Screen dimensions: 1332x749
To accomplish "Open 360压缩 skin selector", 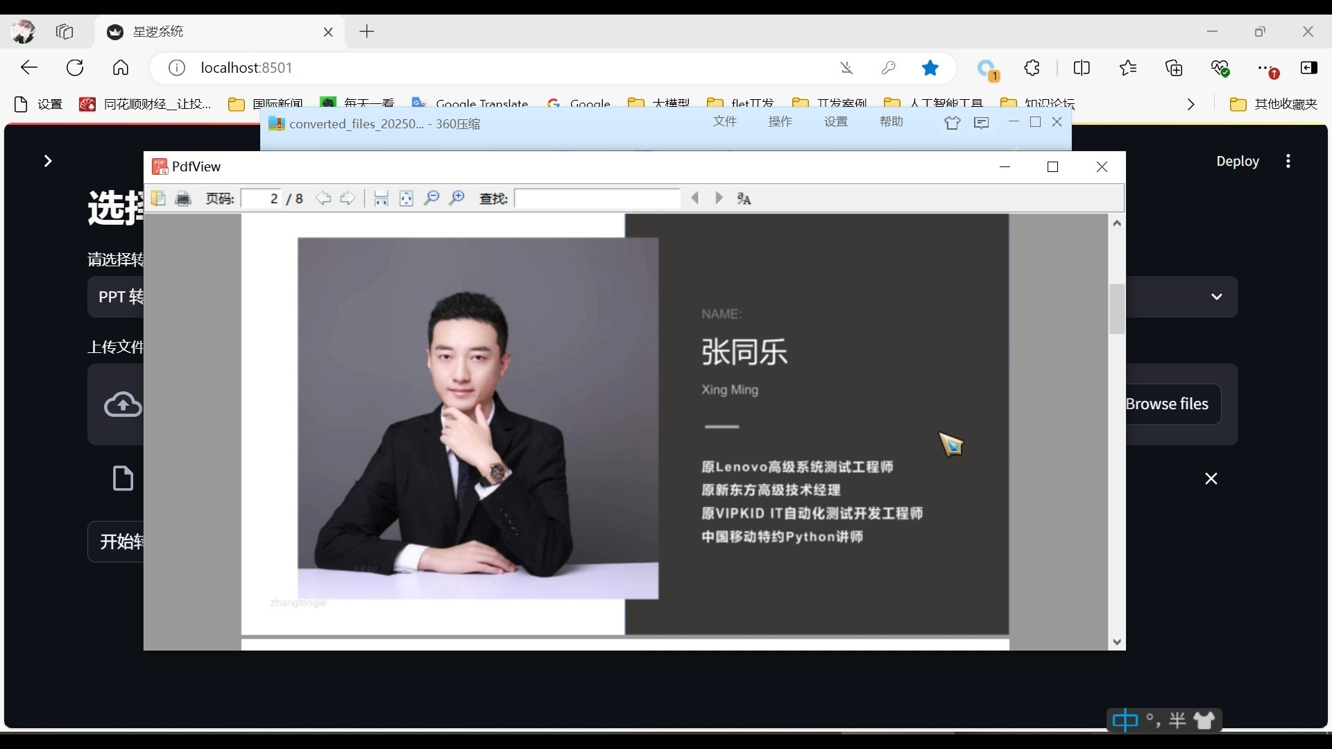I will coord(953,123).
